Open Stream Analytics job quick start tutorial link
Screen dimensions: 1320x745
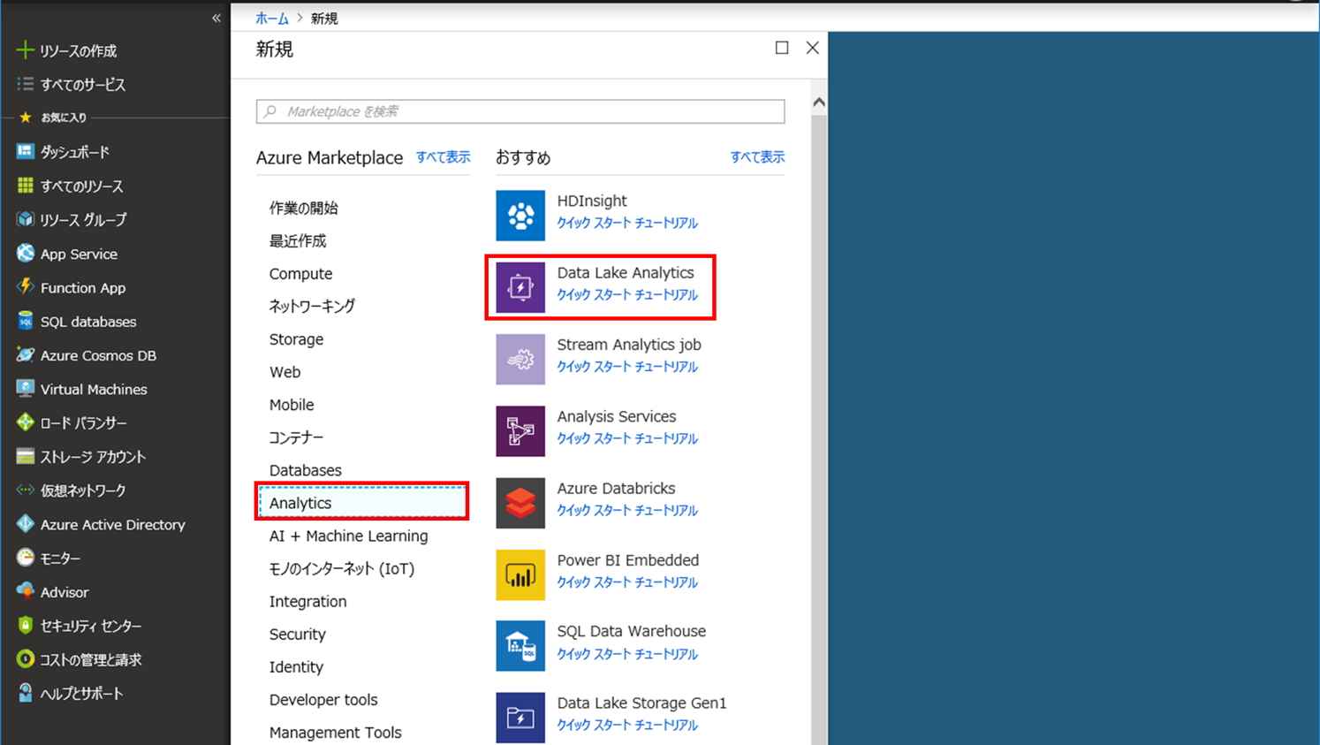(x=627, y=366)
